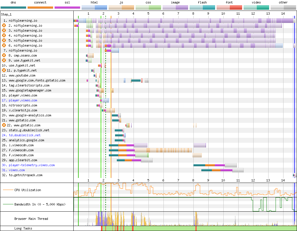Click the dns color swatch in legend
The height and width of the screenshot is (231, 297).
13,7
